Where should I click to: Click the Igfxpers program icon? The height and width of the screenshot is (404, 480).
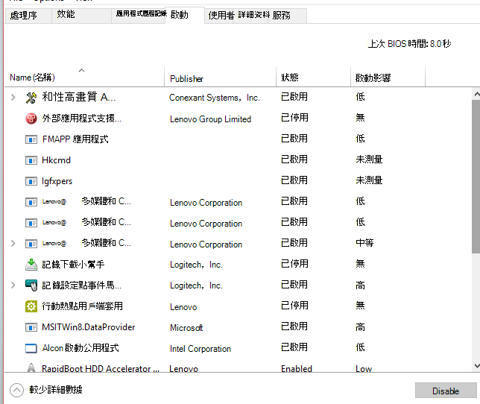click(31, 181)
